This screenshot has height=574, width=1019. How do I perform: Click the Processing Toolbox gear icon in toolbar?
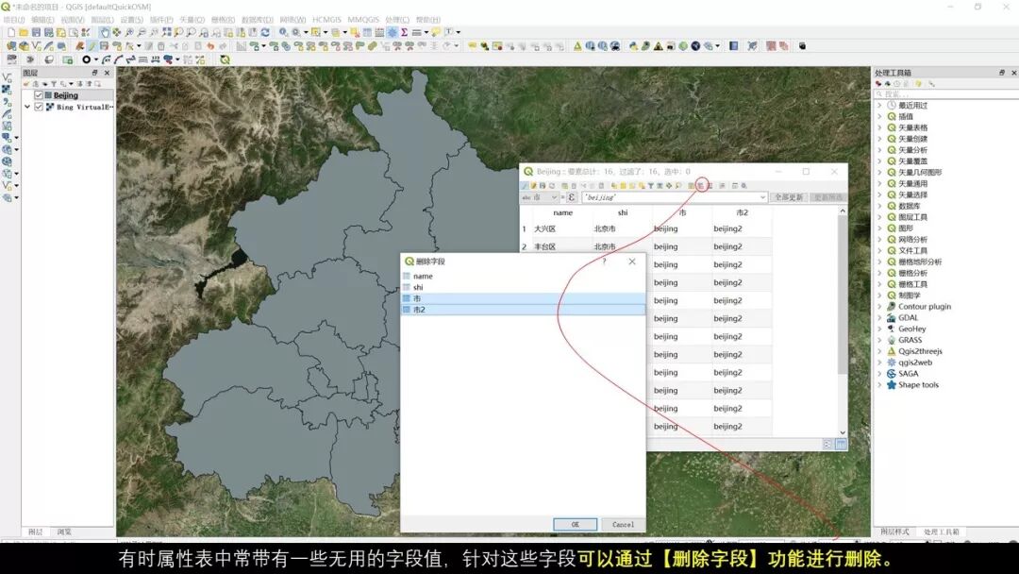(x=393, y=32)
